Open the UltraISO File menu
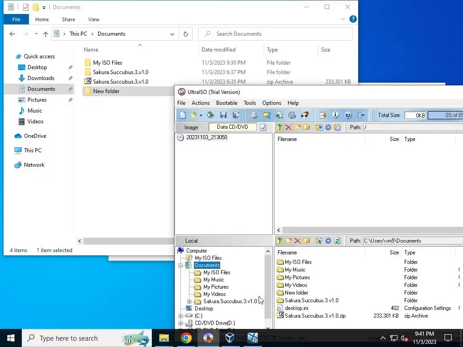Screen dimensions: 463x347 click(x=181, y=103)
